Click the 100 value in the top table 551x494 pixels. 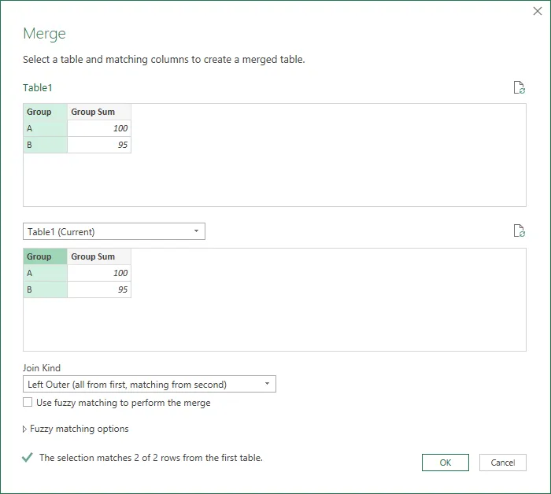pos(99,128)
